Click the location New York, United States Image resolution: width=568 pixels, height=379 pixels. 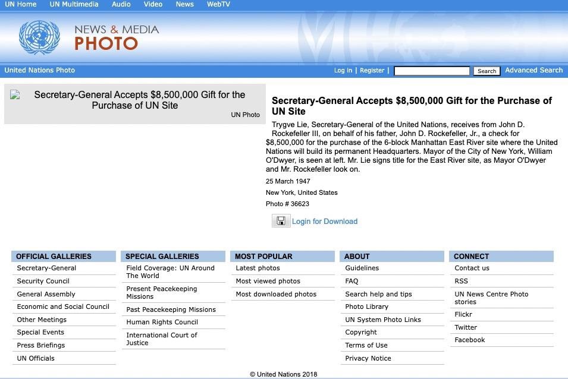tap(302, 192)
